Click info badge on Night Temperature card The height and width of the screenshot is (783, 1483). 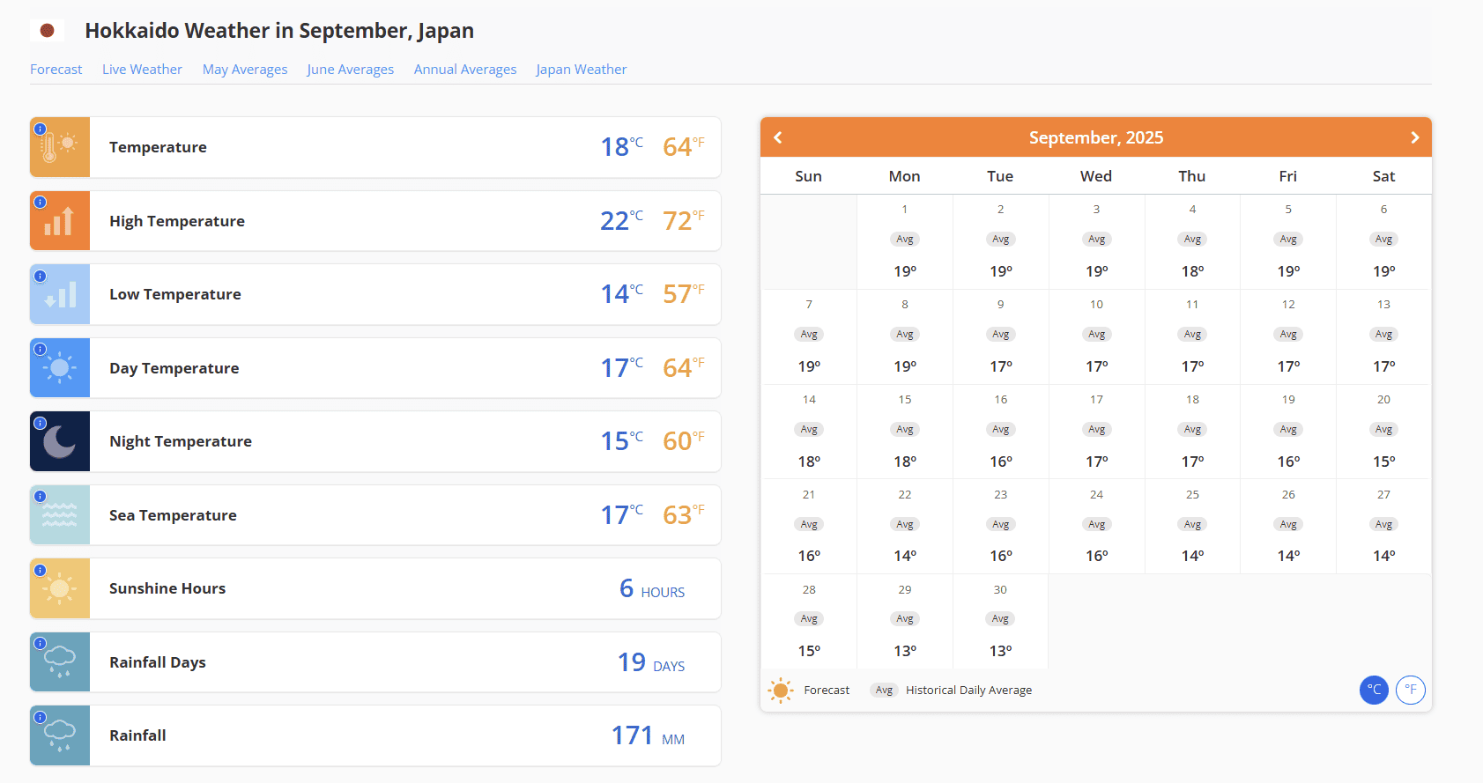(40, 423)
